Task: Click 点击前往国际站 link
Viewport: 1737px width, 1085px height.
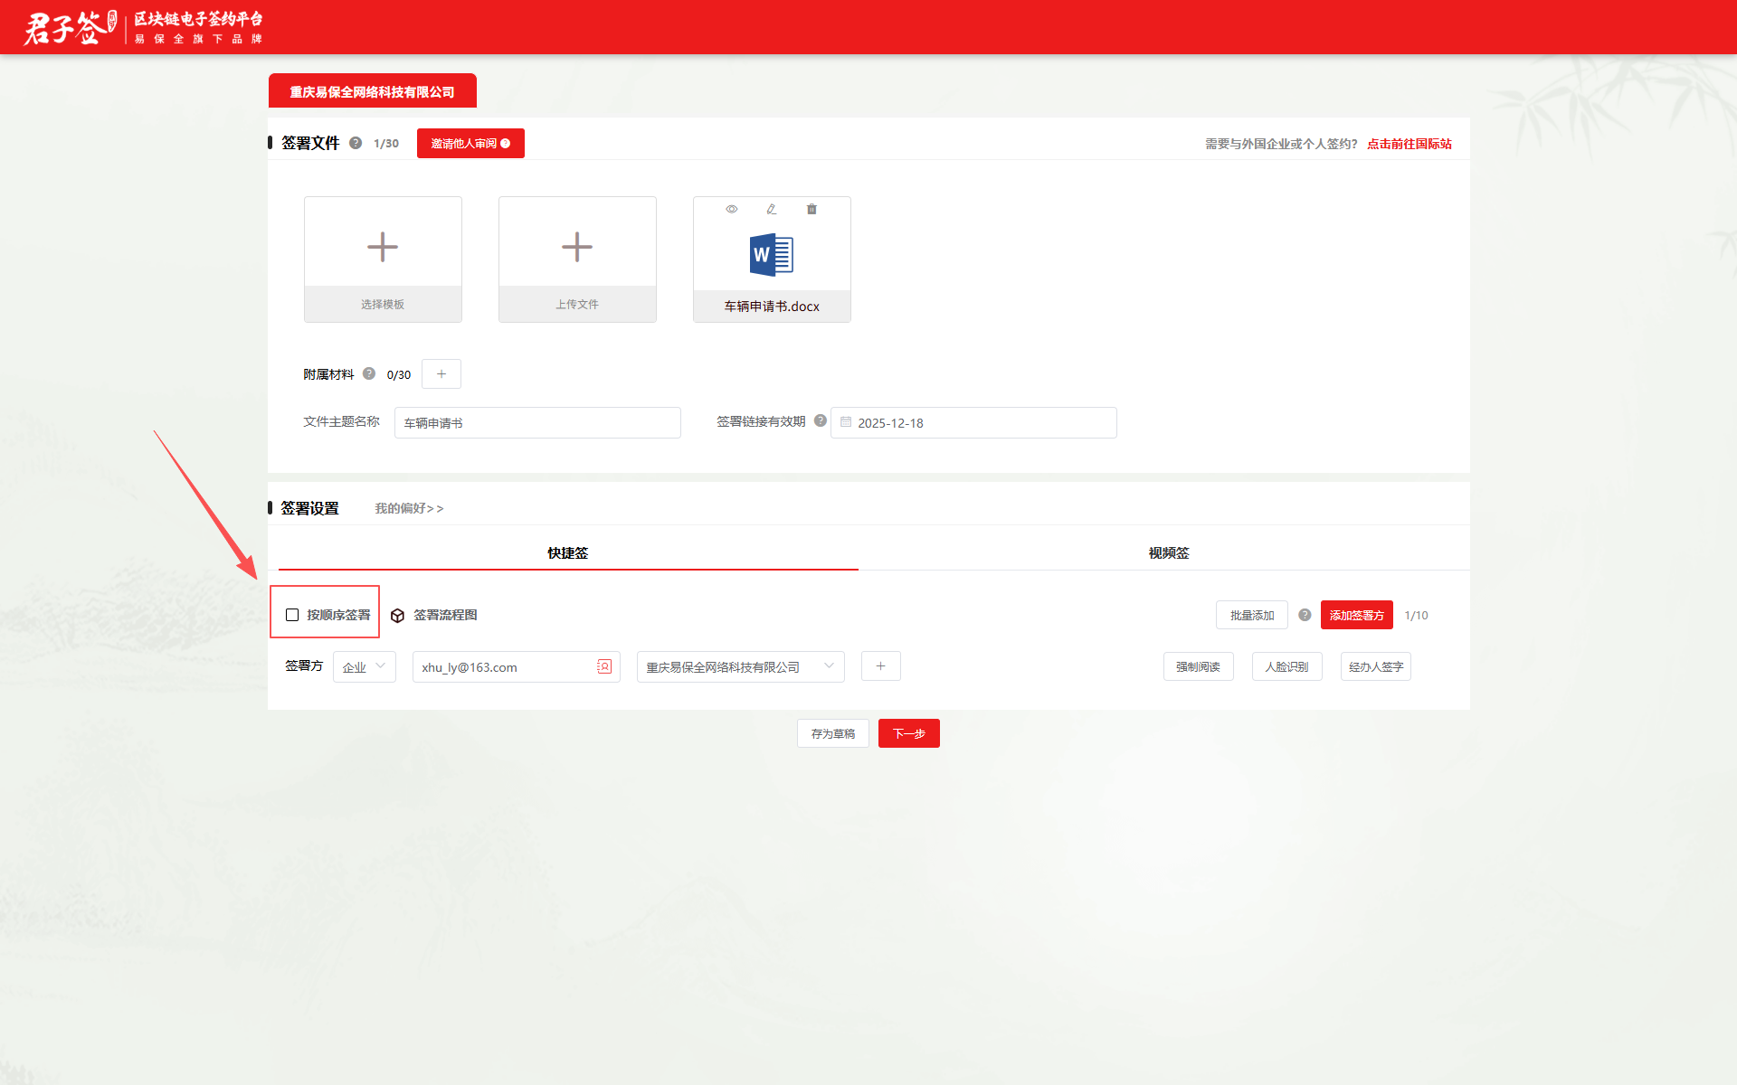Action: (1409, 144)
